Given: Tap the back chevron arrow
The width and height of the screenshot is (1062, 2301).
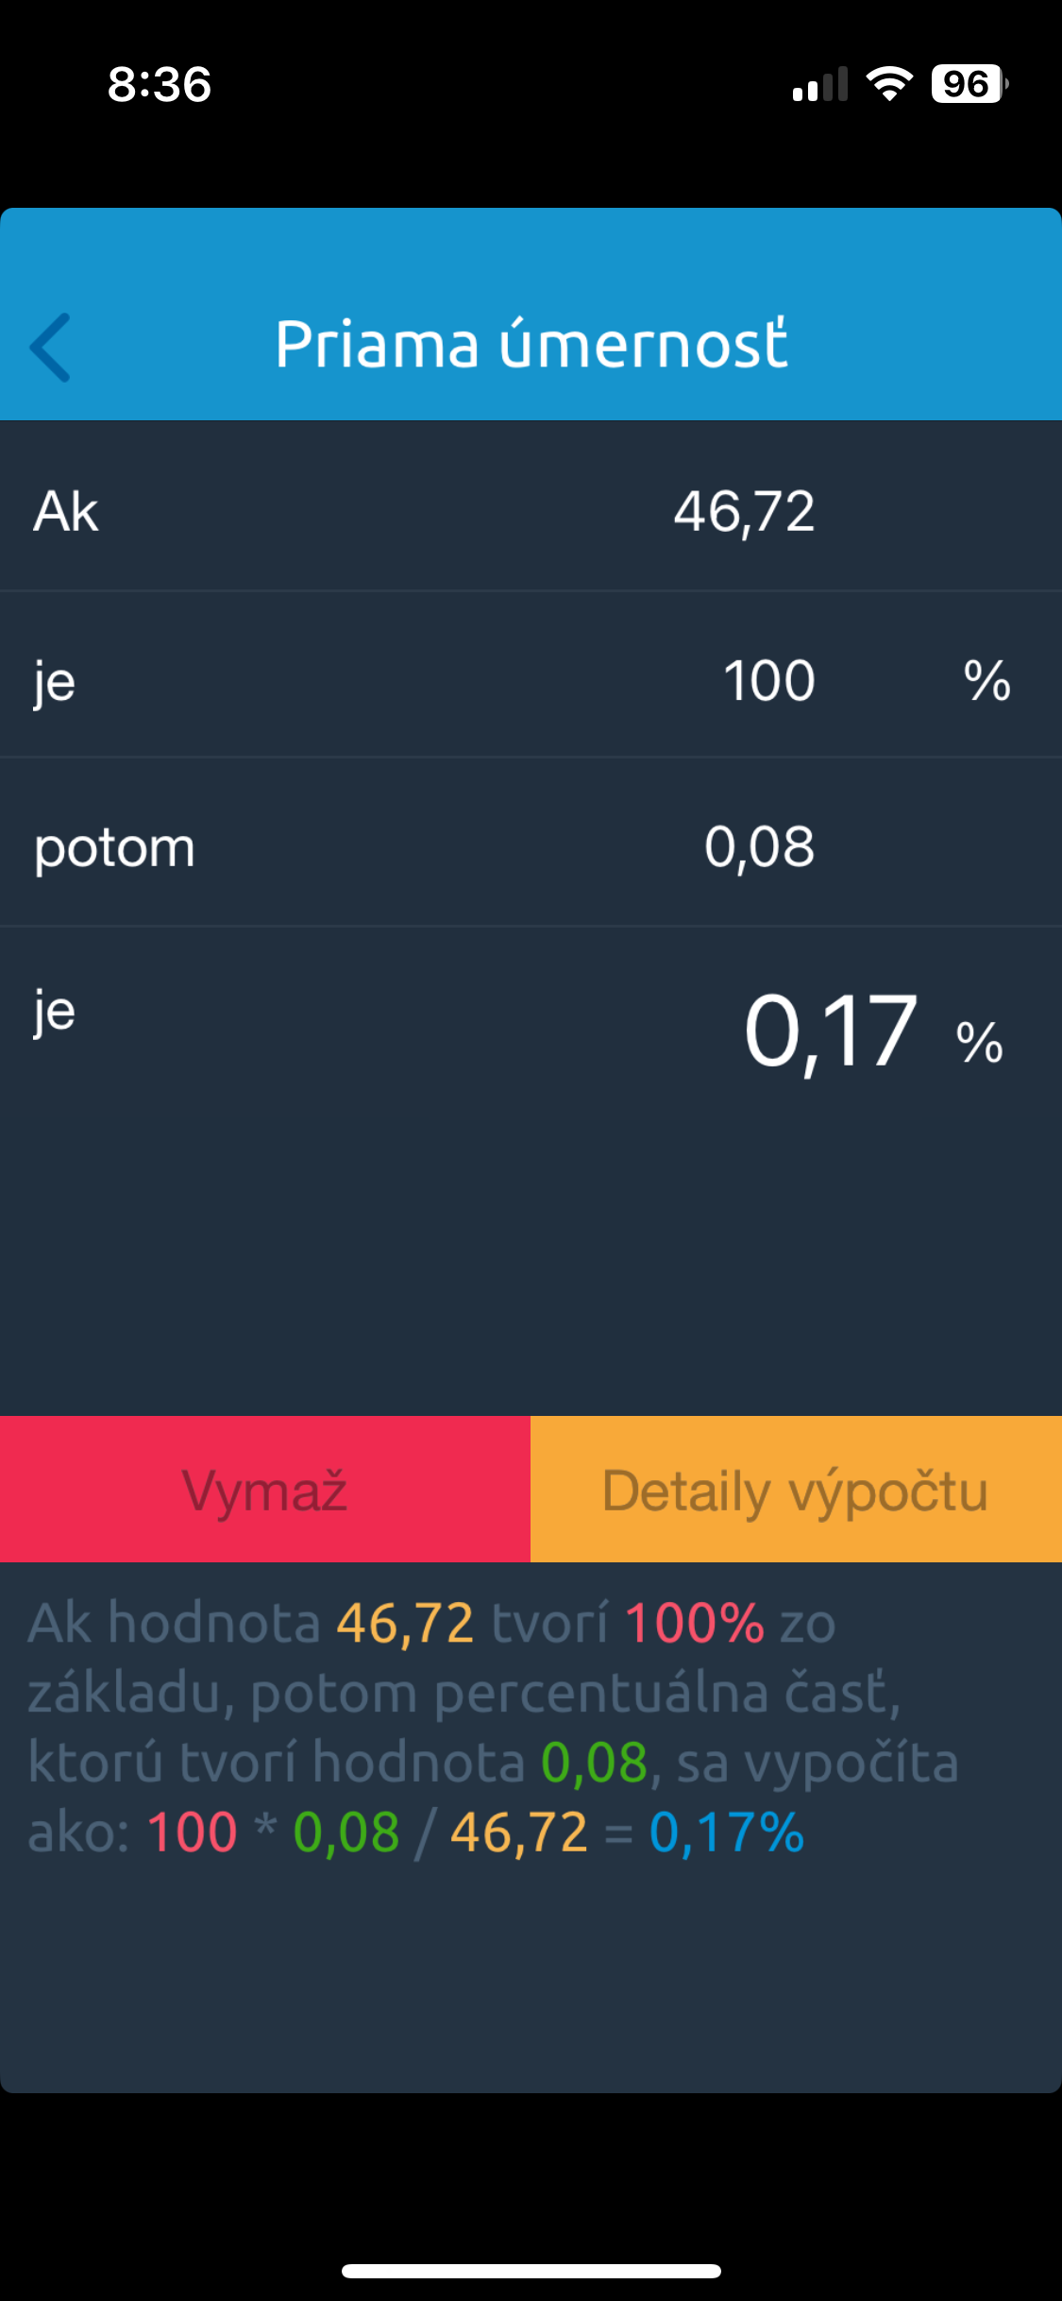Looking at the screenshot, I should point(51,347).
